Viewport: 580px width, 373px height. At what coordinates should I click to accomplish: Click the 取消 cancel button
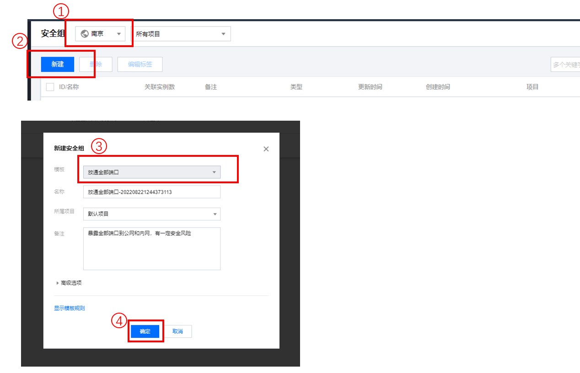(178, 331)
